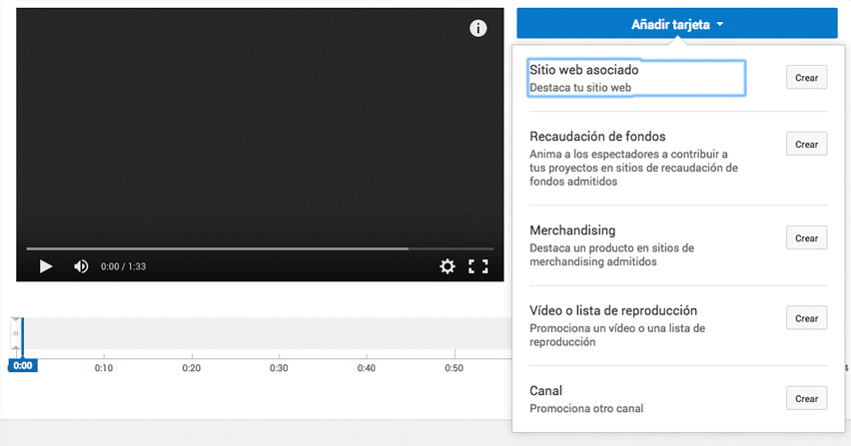Click the 0:50 timeline label
Viewport: 851px width, 446px height.
tap(454, 368)
